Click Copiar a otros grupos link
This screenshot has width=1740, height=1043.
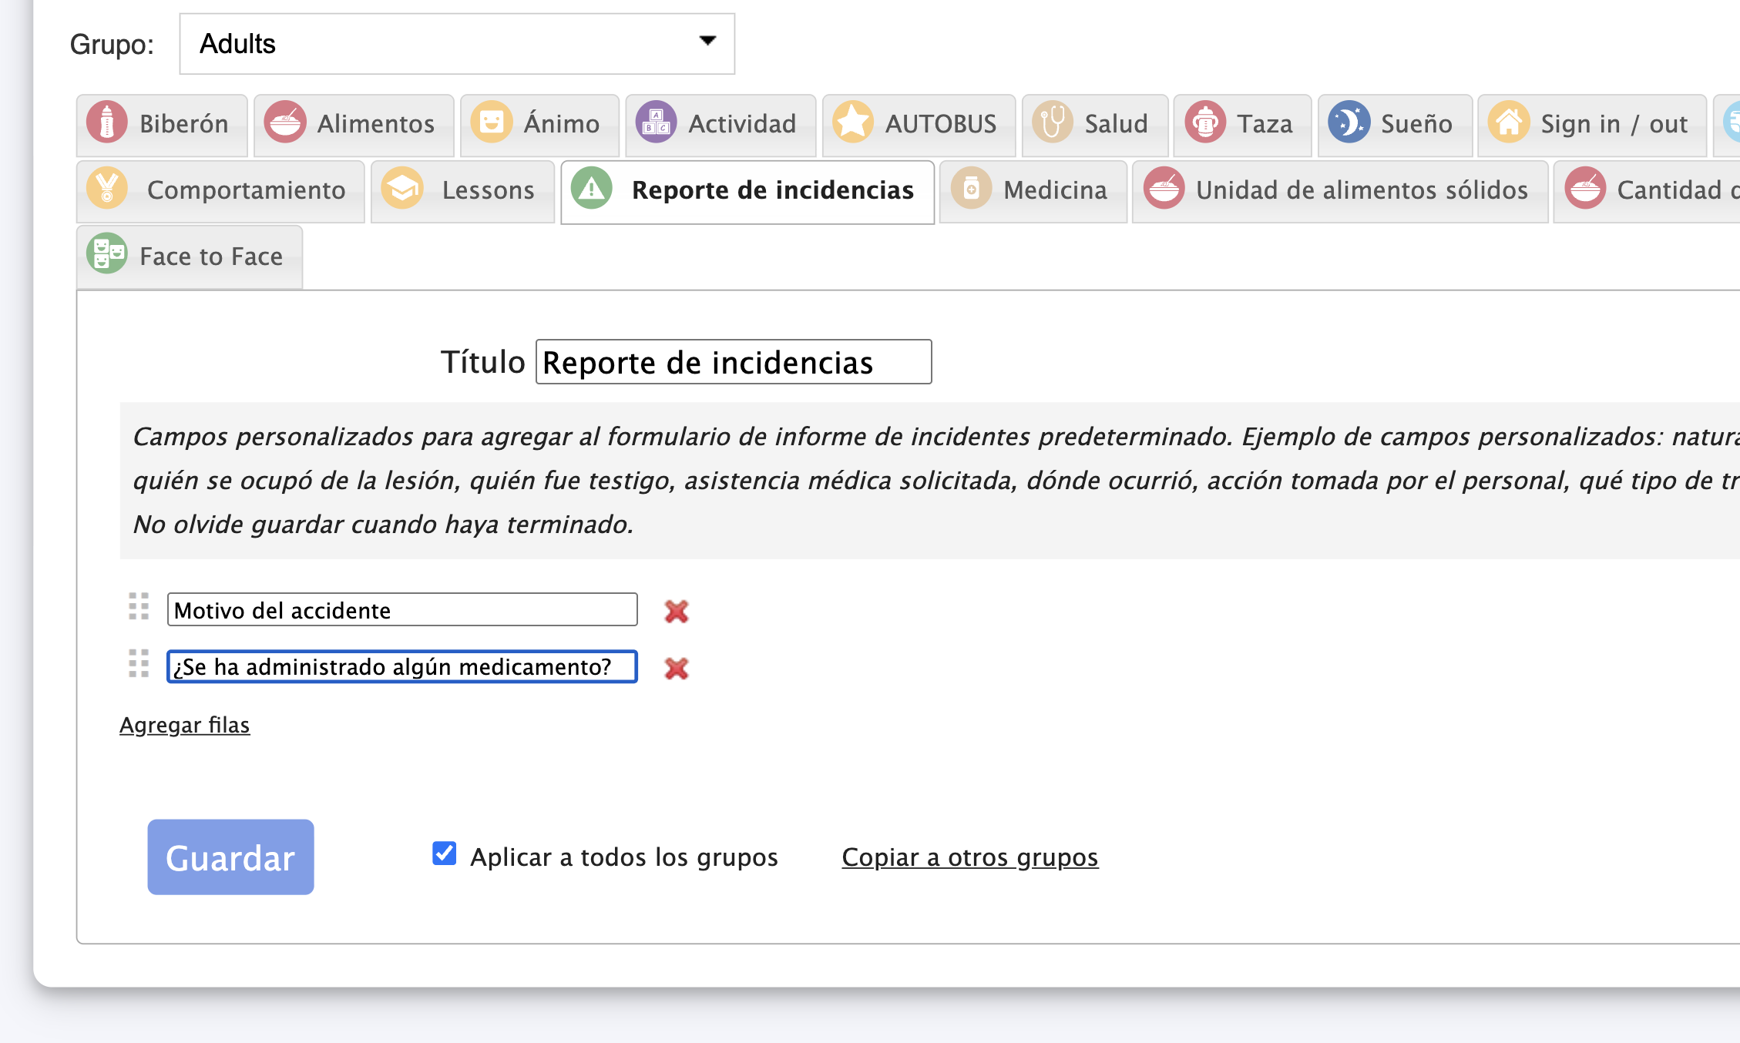pyautogui.click(x=969, y=857)
